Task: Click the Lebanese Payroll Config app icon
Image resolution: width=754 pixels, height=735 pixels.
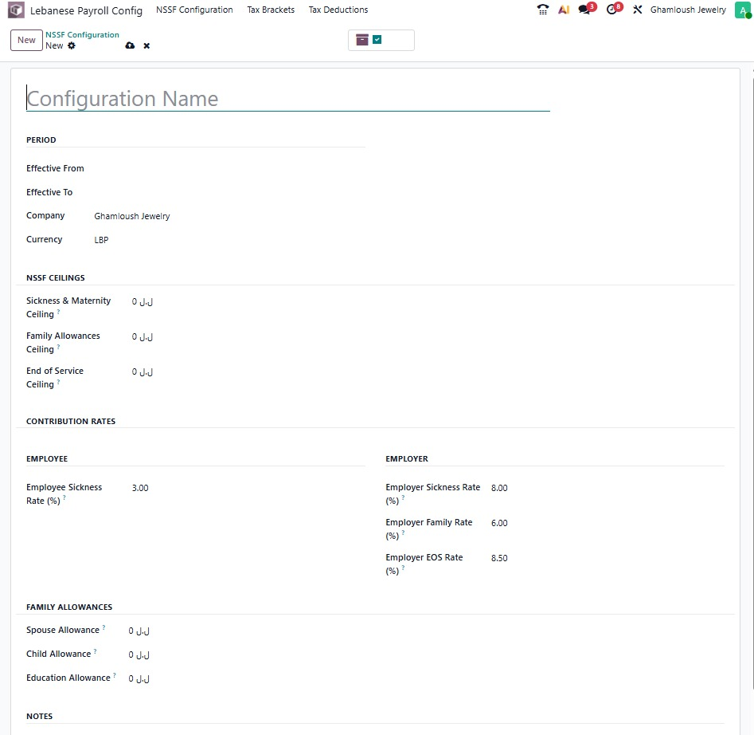Action: pos(16,10)
